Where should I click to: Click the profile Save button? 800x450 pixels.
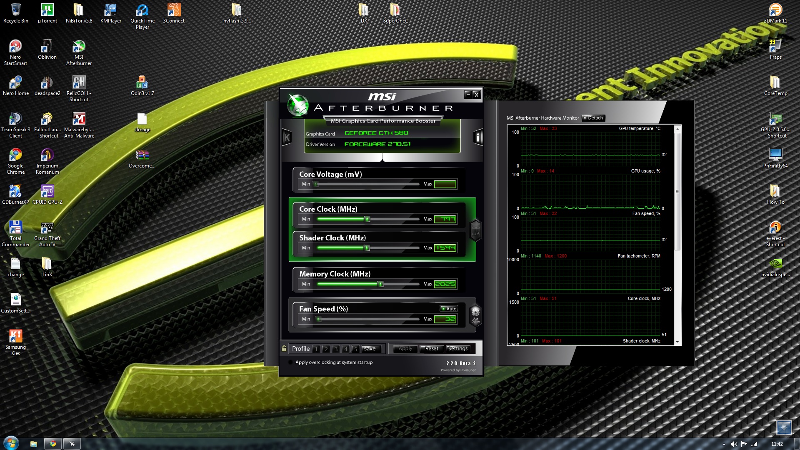370,349
